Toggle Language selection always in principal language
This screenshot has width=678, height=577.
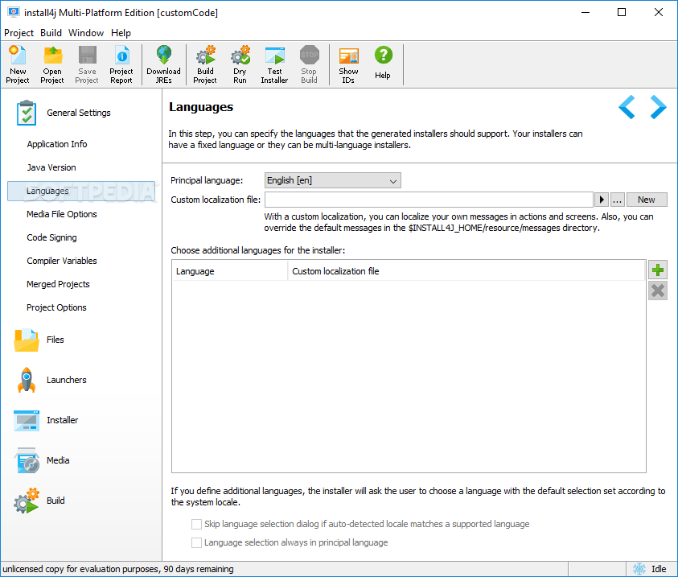pos(197,543)
